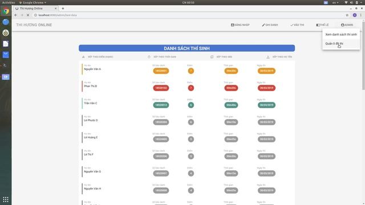
Task: Click the orange ID chip of Nguyễn Văn A
Action: tap(161, 71)
